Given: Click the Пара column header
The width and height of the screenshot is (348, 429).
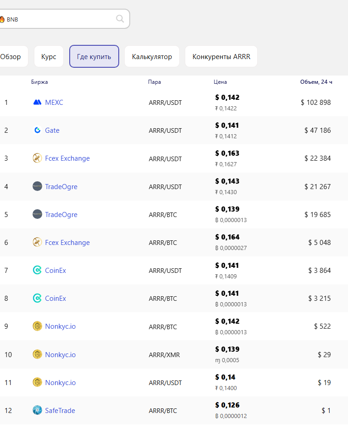Looking at the screenshot, I should point(155,82).
